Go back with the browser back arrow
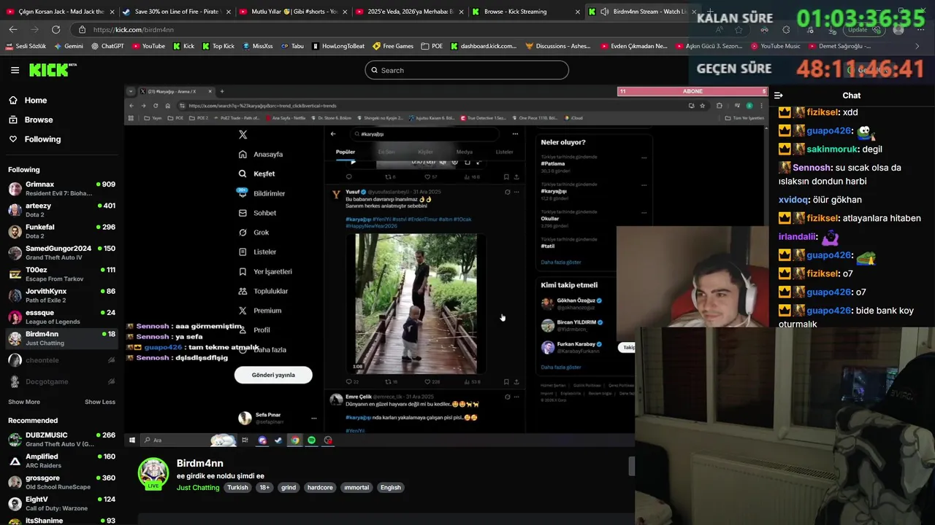This screenshot has height=525, width=935. click(x=13, y=30)
